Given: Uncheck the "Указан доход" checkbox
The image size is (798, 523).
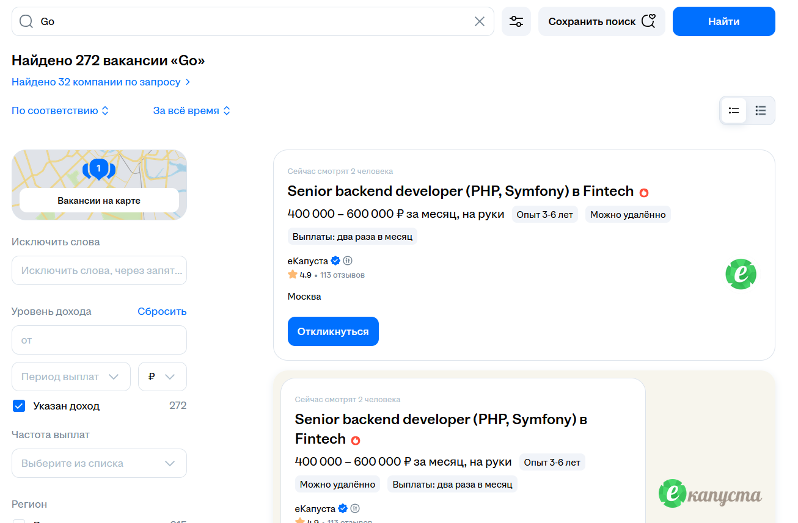Looking at the screenshot, I should tap(19, 405).
